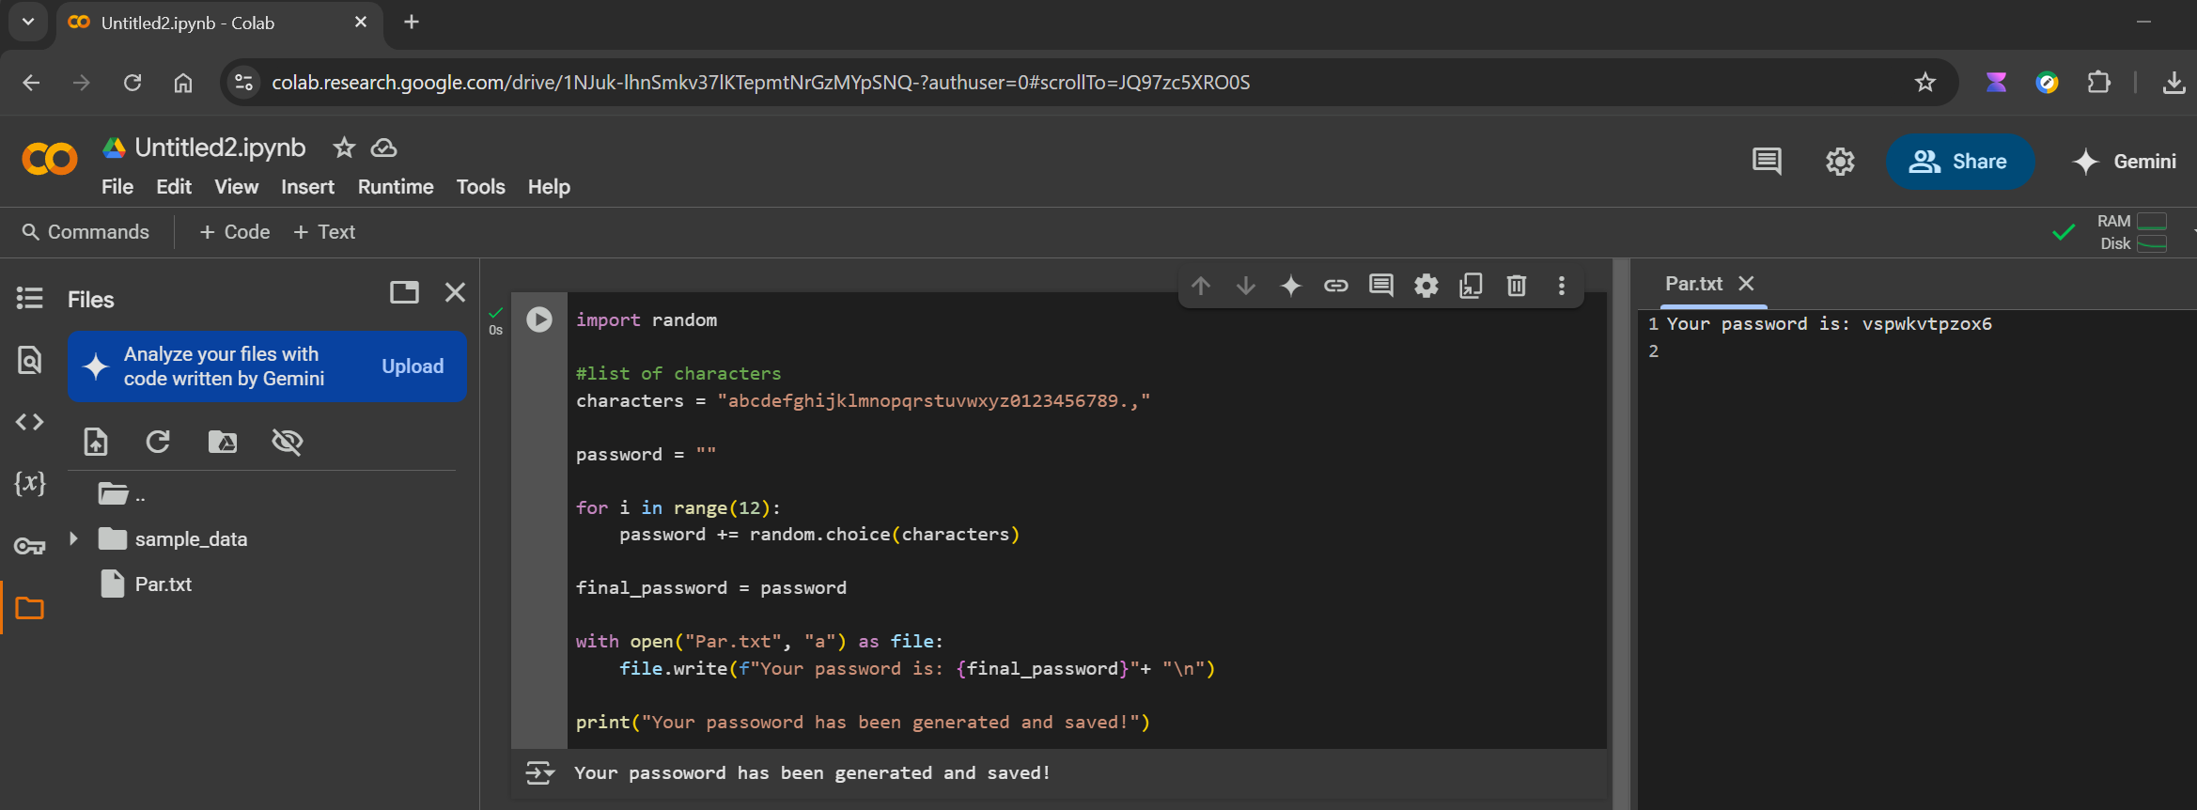Open View menu

(236, 187)
